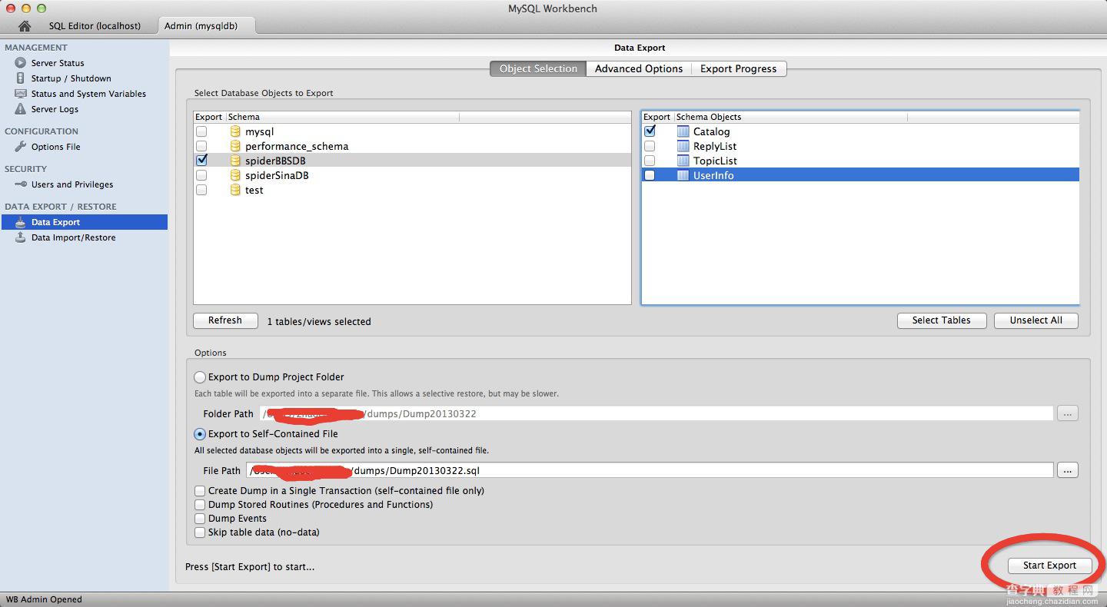Click the Schema Objects column header
Viewport: 1107px width, 607px height.
(791, 117)
